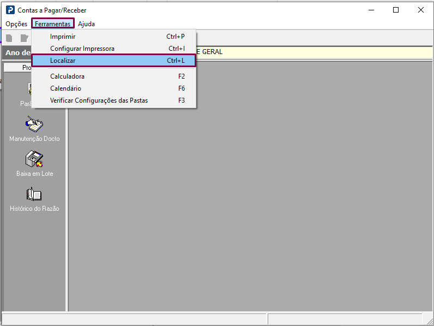The height and width of the screenshot is (326, 434).
Task: Select Configurar Impressora menu entry
Action: click(114, 49)
